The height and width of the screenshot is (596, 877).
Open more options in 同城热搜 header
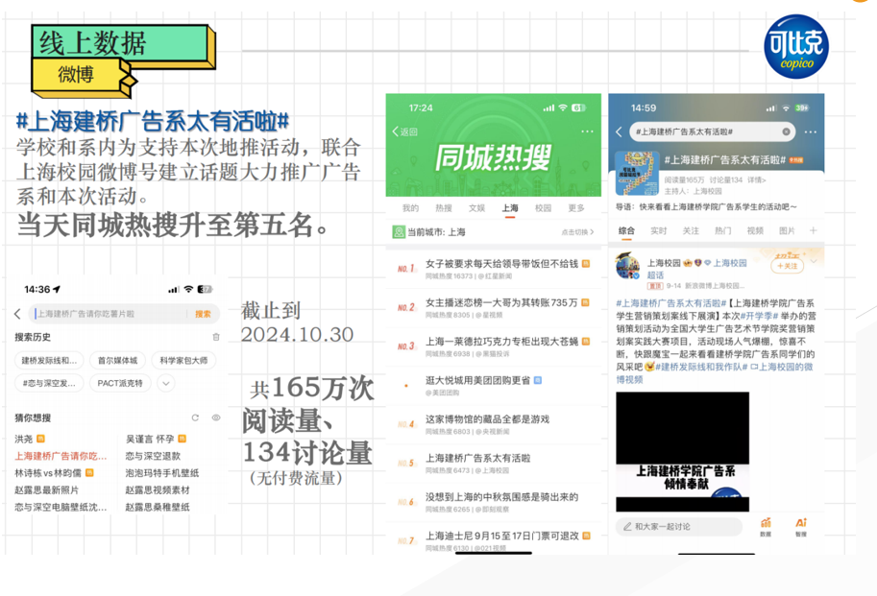[587, 131]
